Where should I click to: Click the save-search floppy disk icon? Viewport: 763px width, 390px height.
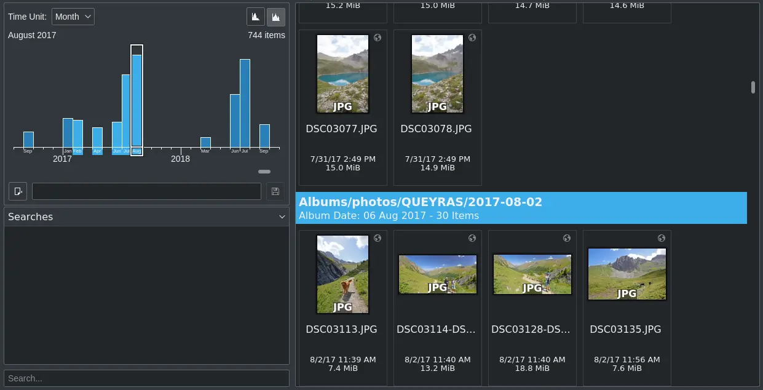pos(275,191)
